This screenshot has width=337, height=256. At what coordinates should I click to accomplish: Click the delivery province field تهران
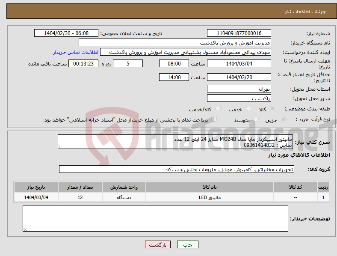tap(239, 89)
